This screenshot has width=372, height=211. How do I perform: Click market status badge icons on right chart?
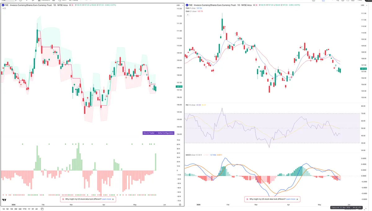[x=255, y=5]
